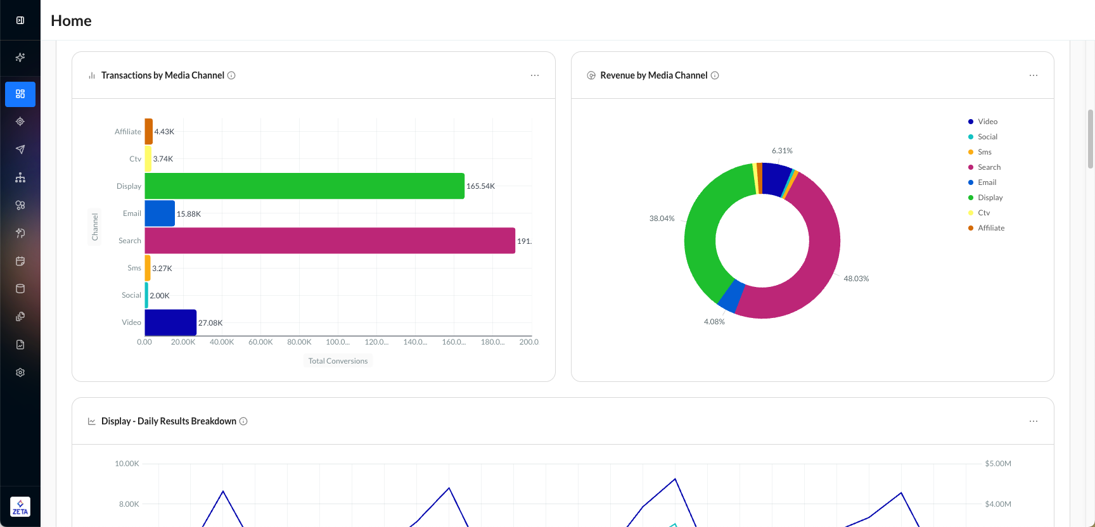The width and height of the screenshot is (1095, 527).
Task: Select the dashboard grid icon in sidebar
Action: [20, 94]
